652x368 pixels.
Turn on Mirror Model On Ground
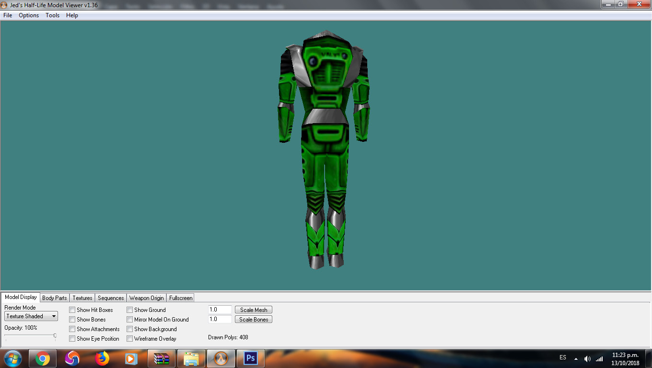(x=130, y=319)
